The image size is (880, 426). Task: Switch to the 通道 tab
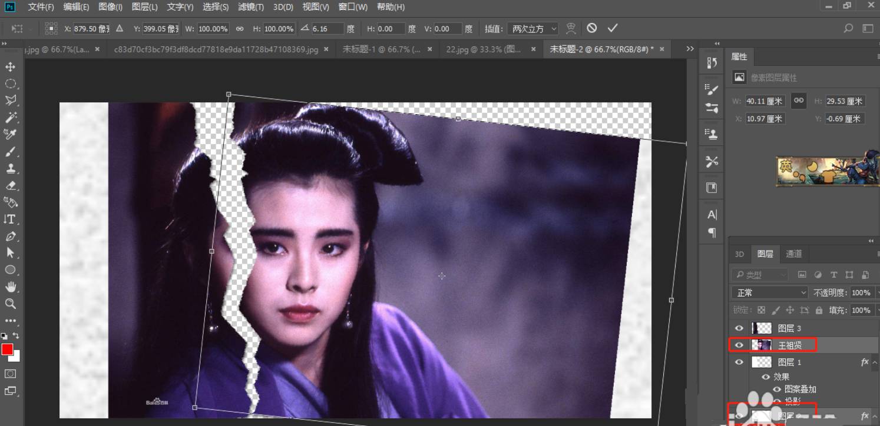coord(794,254)
